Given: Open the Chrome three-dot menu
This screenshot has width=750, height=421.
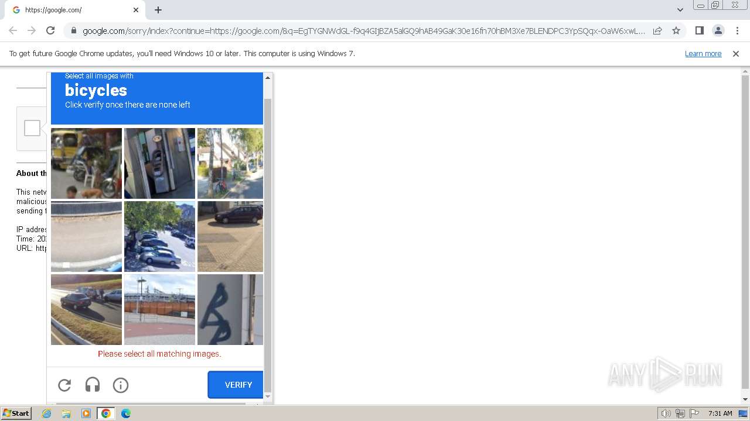Looking at the screenshot, I should (737, 30).
